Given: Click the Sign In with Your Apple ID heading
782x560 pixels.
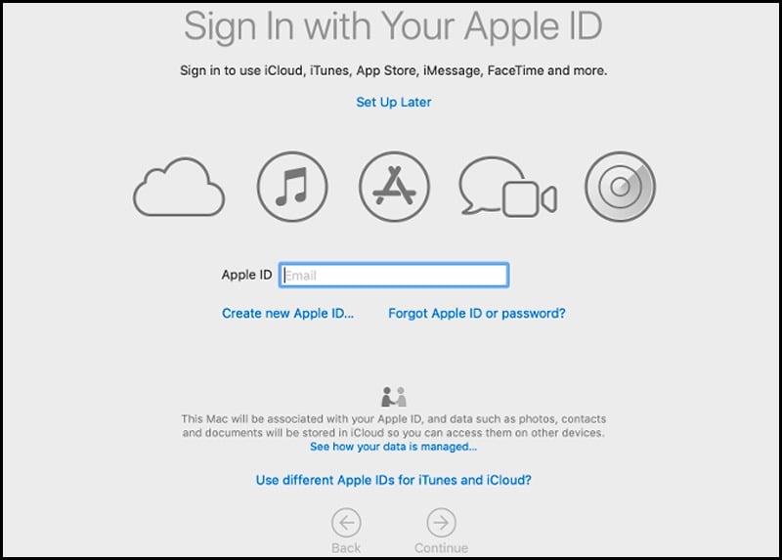Looking at the screenshot, I should [x=394, y=27].
